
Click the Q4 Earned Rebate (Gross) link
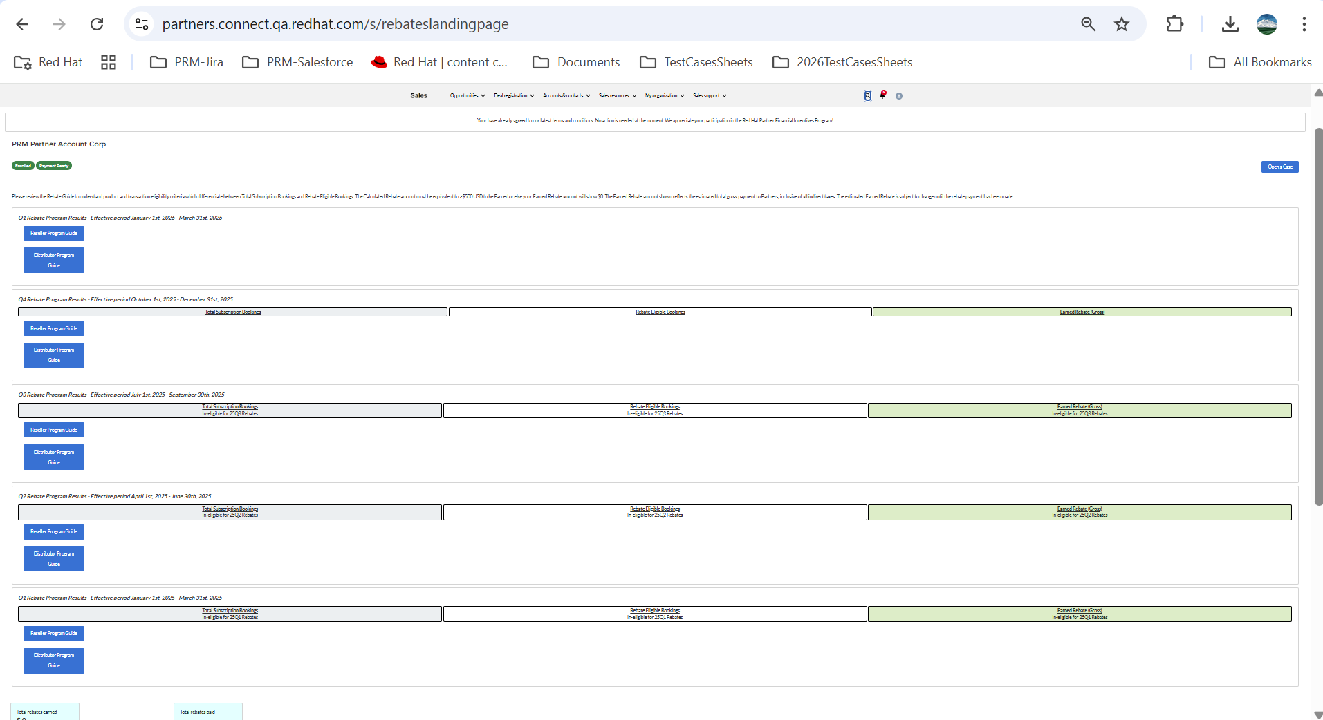point(1082,312)
